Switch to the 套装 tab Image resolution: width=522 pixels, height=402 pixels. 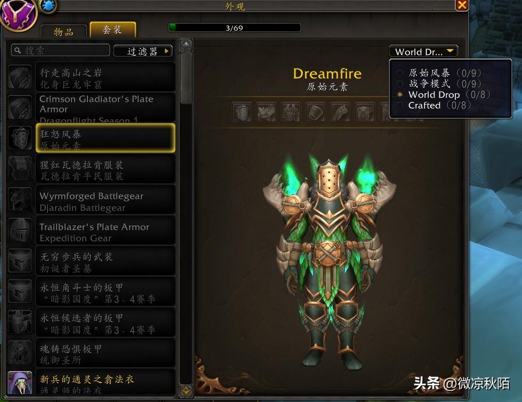point(113,30)
